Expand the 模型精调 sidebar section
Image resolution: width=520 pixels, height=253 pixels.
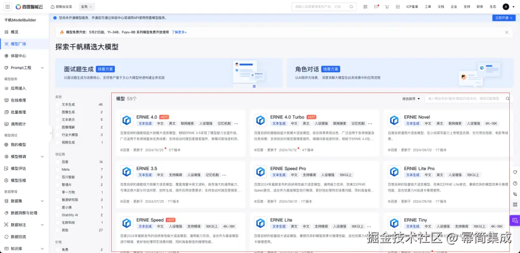(x=42, y=156)
